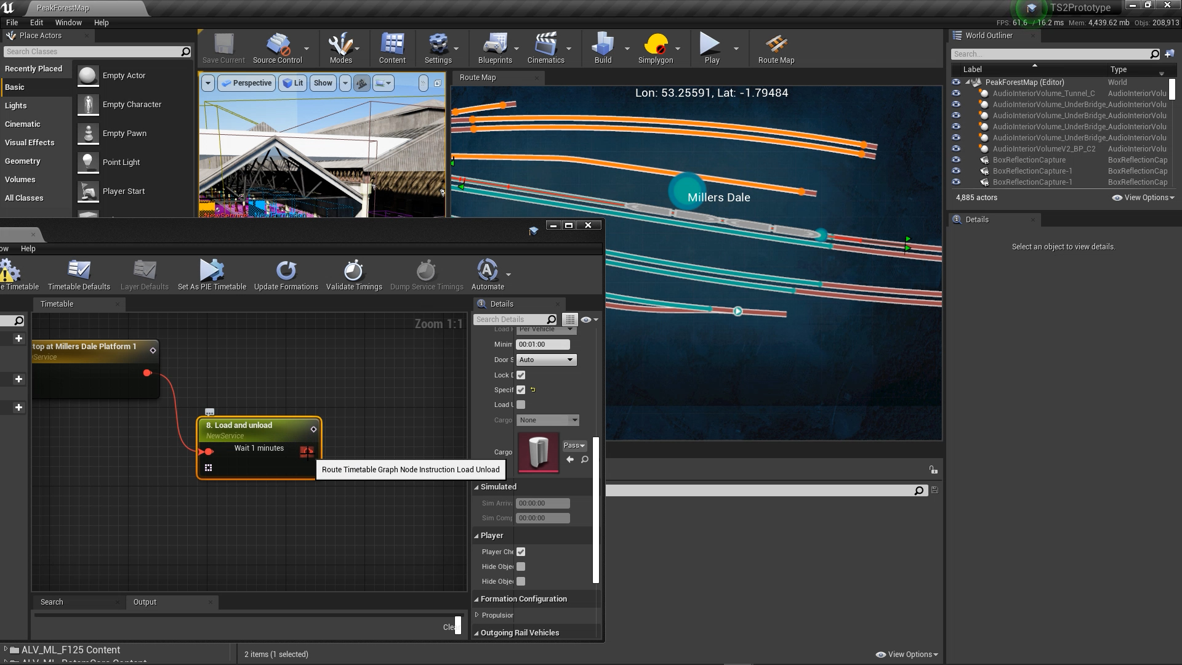This screenshot has height=665, width=1182.
Task: Open the Pass dropdown next to Cargo
Action: 573,445
